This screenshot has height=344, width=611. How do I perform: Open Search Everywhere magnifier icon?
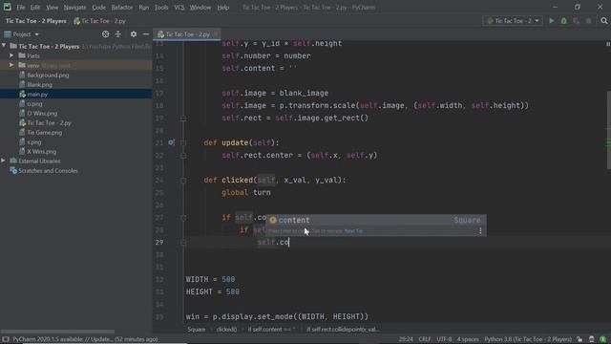pyautogui.click(x=604, y=21)
